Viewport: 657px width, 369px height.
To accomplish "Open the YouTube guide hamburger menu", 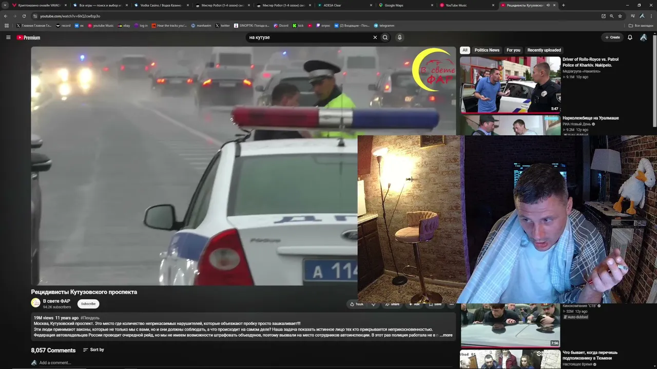I will click(x=8, y=37).
